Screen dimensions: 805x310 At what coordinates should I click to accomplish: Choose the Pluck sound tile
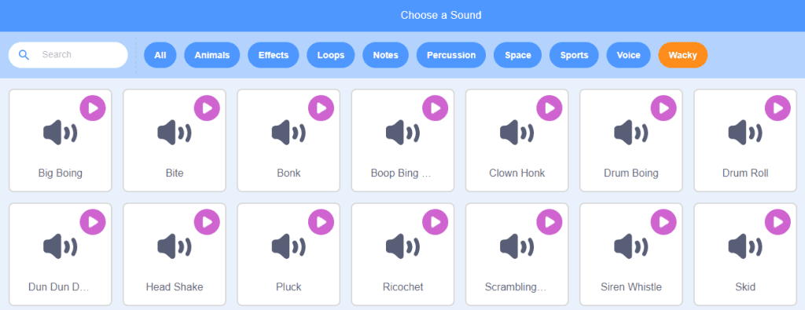[289, 254]
